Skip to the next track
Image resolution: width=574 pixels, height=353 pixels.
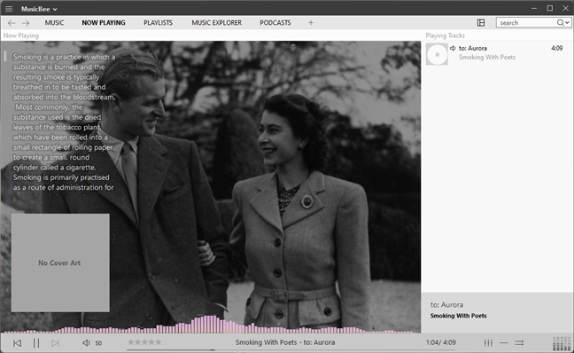55,343
